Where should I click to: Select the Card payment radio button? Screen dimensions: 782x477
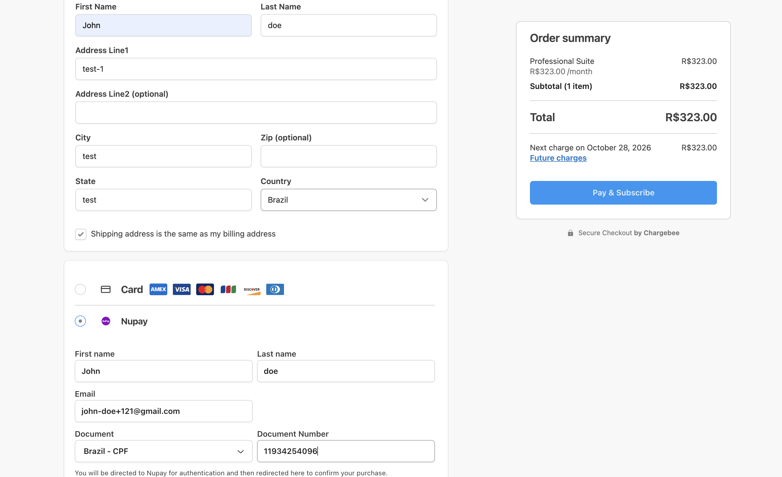tap(80, 289)
